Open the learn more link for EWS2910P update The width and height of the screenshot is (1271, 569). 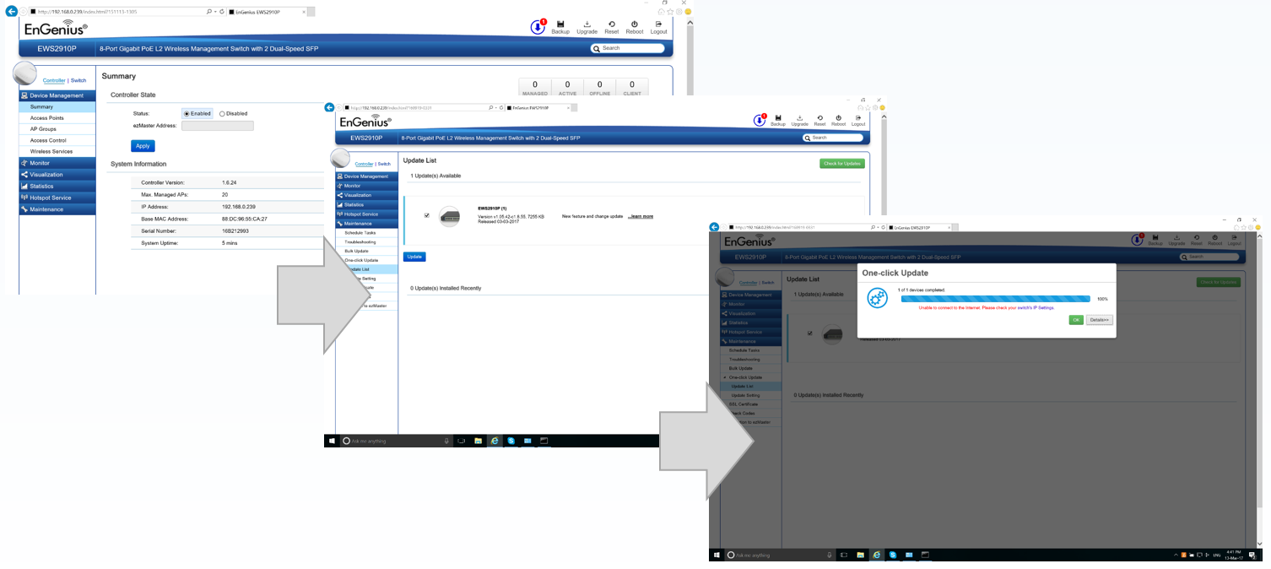(641, 216)
